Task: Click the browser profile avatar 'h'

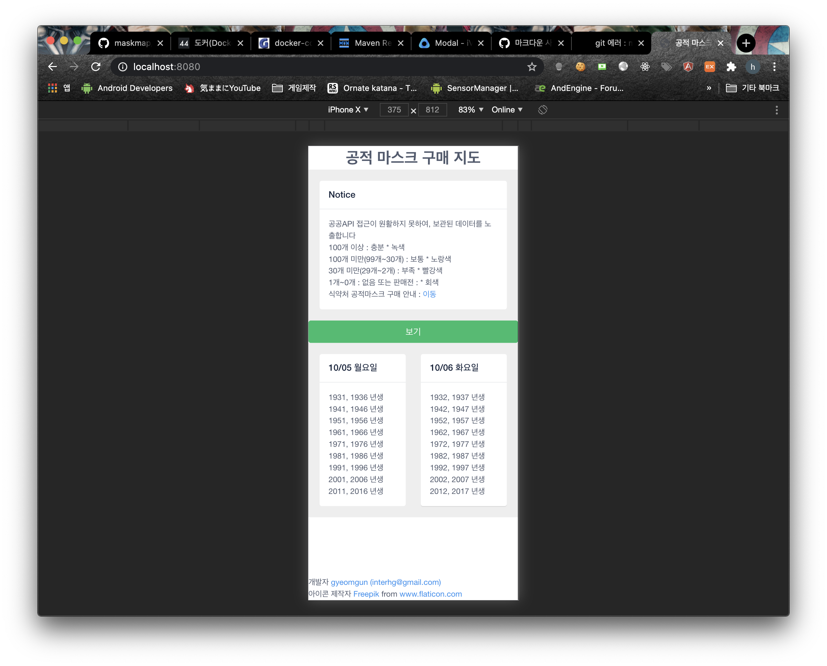Action: [753, 66]
